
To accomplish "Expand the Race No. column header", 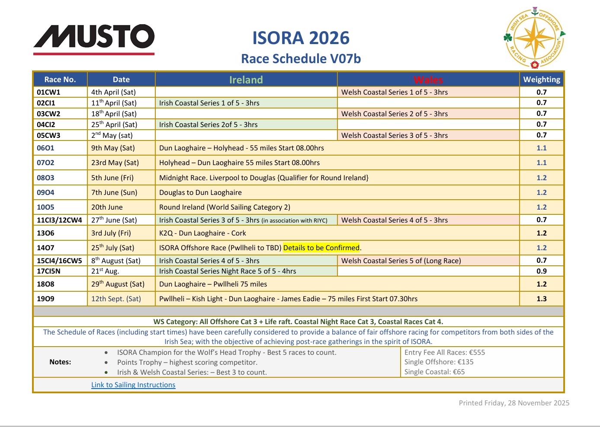I will (x=60, y=80).
